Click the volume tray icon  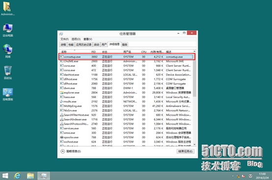(x=244, y=176)
